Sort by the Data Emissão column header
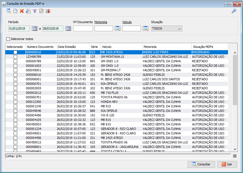 click(73, 47)
